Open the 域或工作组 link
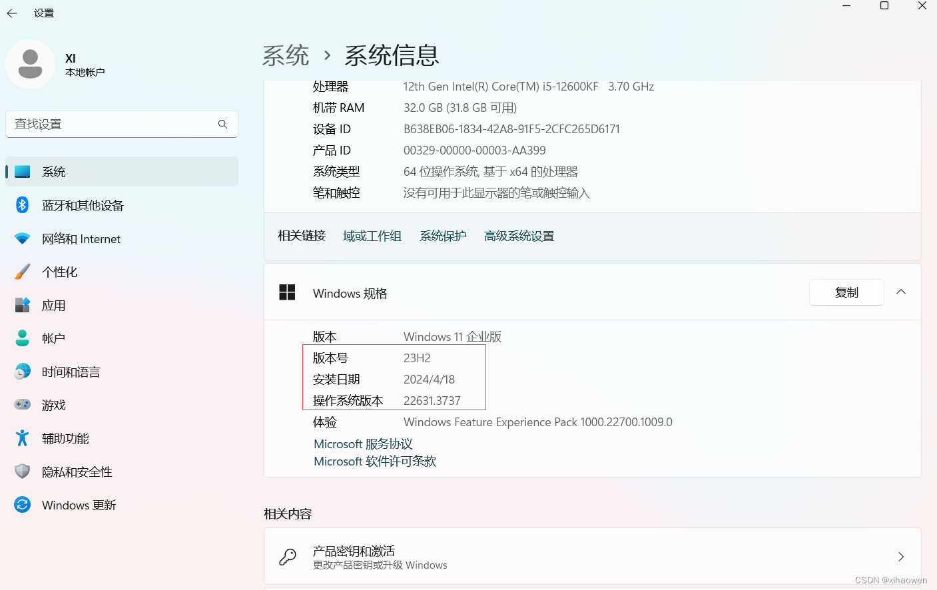Screen dimensions: 937x590 pyautogui.click(x=372, y=236)
